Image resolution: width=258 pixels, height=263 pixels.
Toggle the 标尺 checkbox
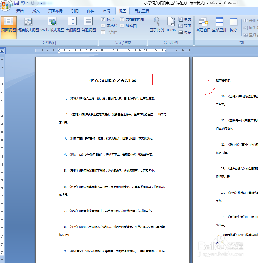(x=103, y=19)
